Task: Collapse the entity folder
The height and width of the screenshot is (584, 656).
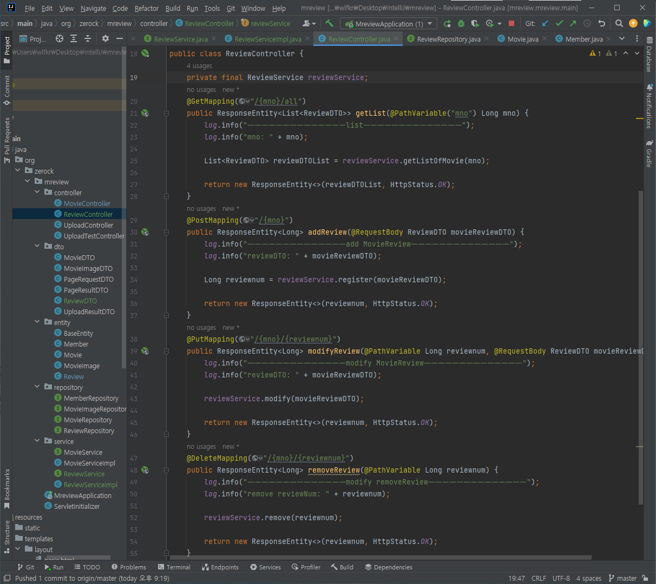Action: pyautogui.click(x=37, y=322)
